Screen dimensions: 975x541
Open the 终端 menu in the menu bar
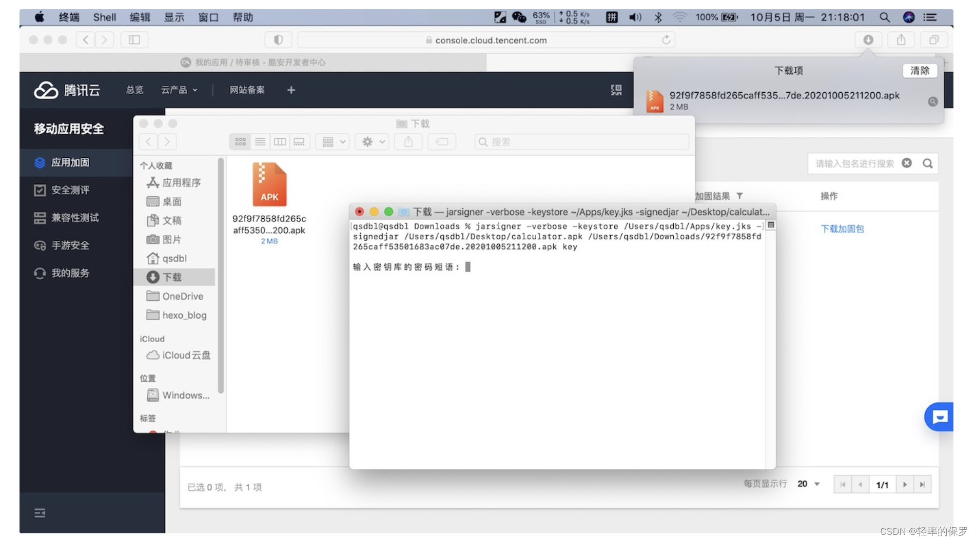coord(69,17)
